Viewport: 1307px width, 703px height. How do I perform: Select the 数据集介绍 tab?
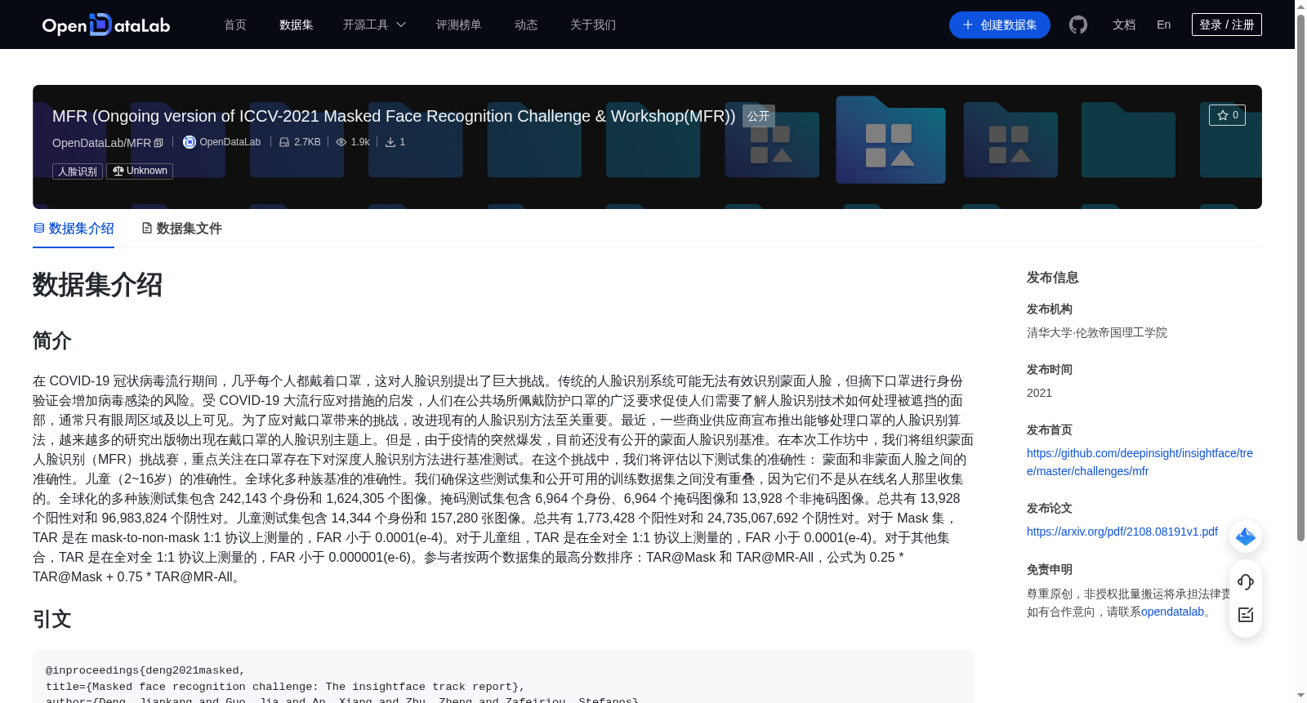coord(74,229)
